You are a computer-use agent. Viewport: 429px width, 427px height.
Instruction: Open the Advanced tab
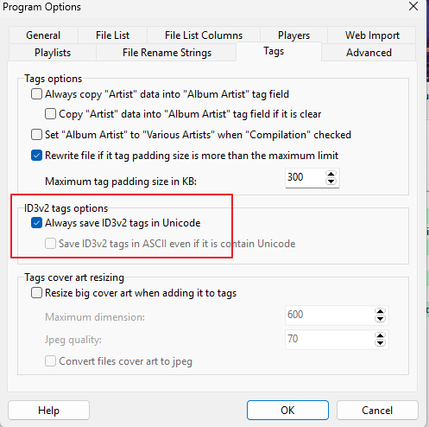(x=369, y=53)
